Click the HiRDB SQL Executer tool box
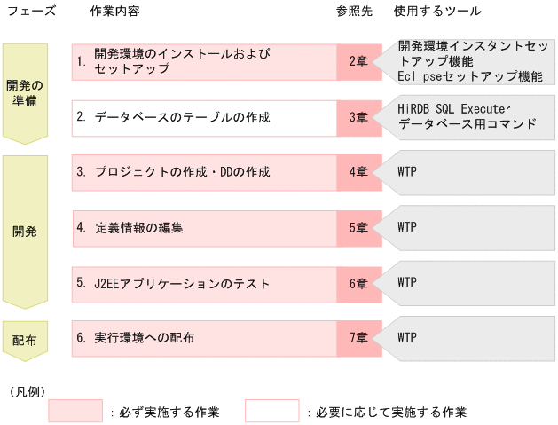This screenshot has height=425, width=558. point(470,117)
